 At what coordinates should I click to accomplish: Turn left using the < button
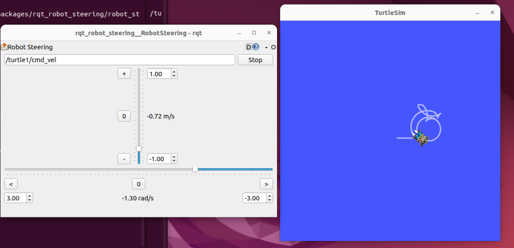coord(11,183)
